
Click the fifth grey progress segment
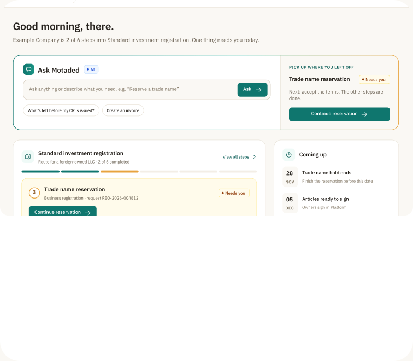(198, 171)
